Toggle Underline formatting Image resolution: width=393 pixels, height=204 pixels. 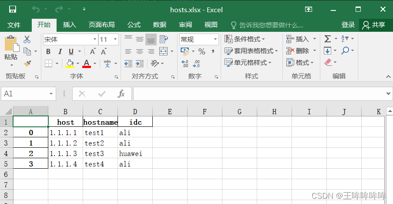click(x=71, y=51)
